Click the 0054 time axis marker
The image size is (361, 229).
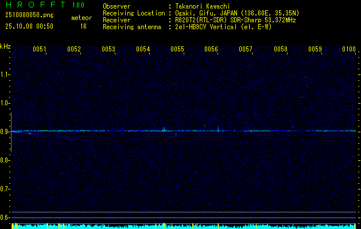(143, 49)
